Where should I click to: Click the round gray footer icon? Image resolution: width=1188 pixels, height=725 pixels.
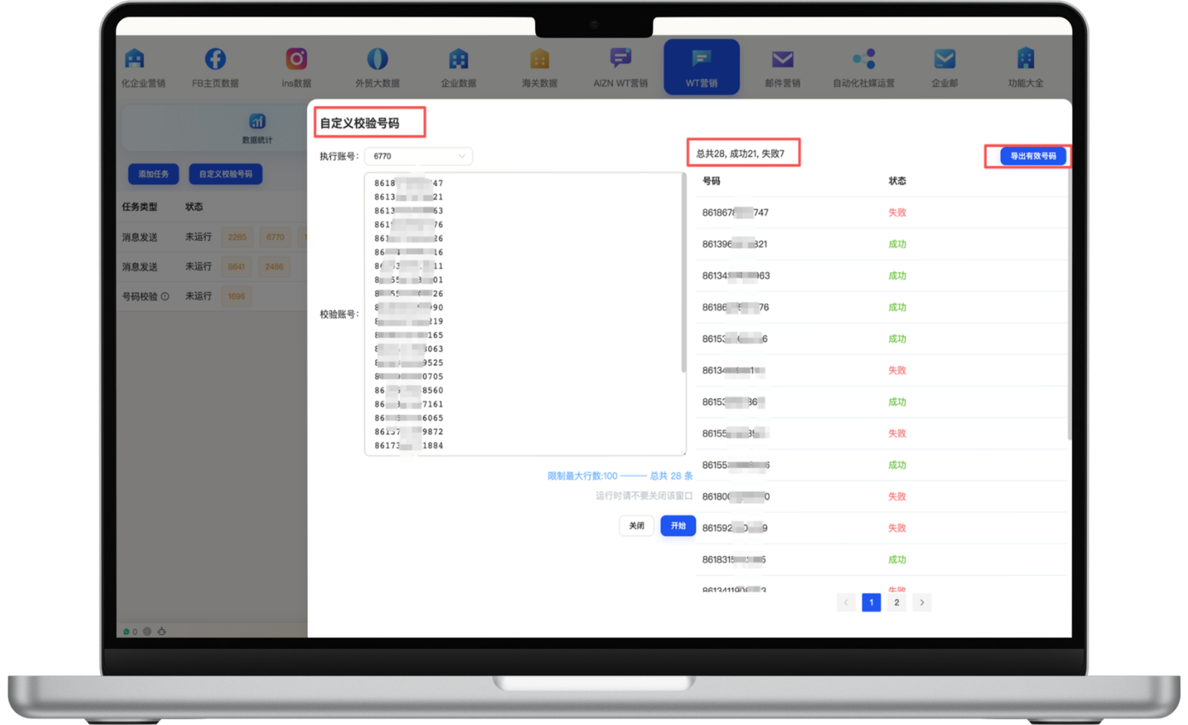coord(147,632)
